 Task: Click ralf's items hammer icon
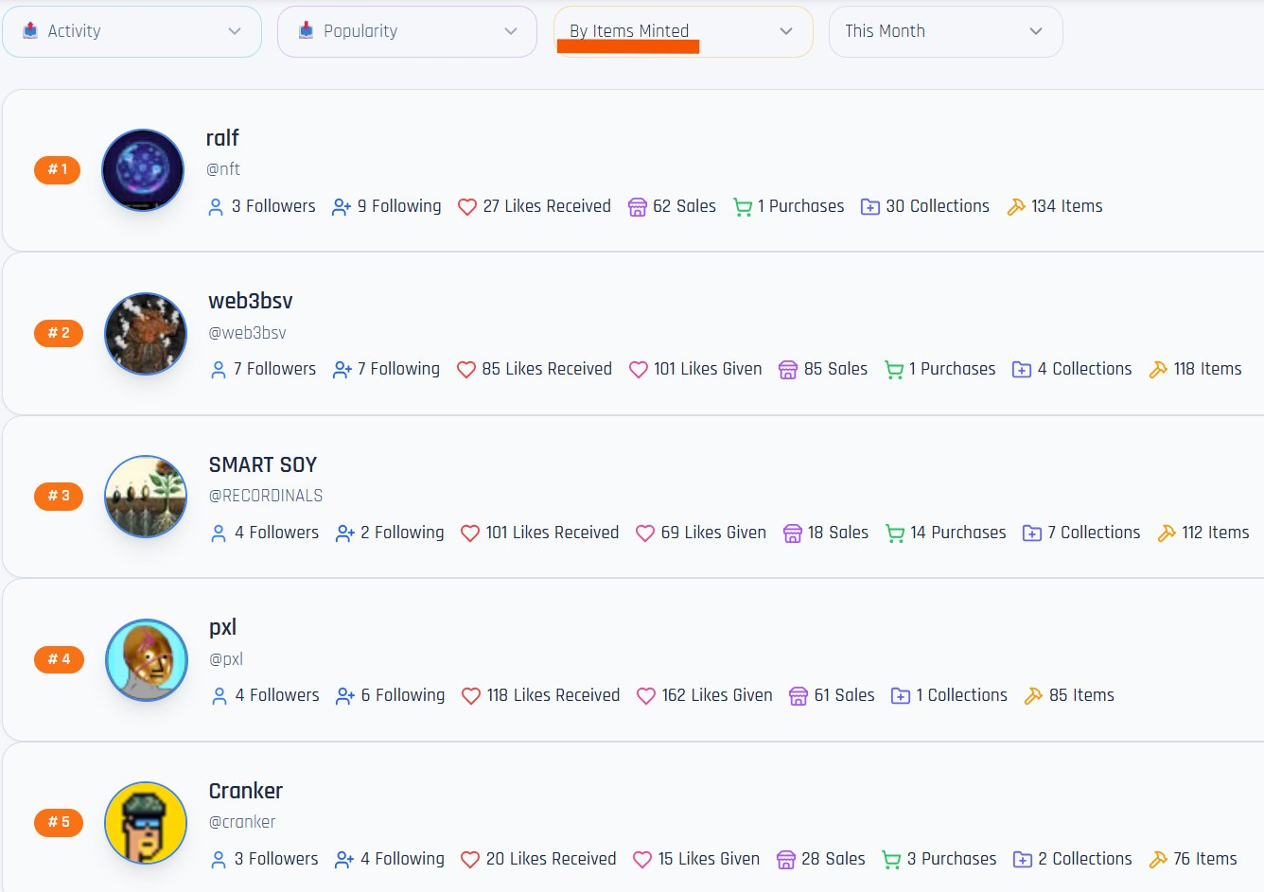point(1016,206)
